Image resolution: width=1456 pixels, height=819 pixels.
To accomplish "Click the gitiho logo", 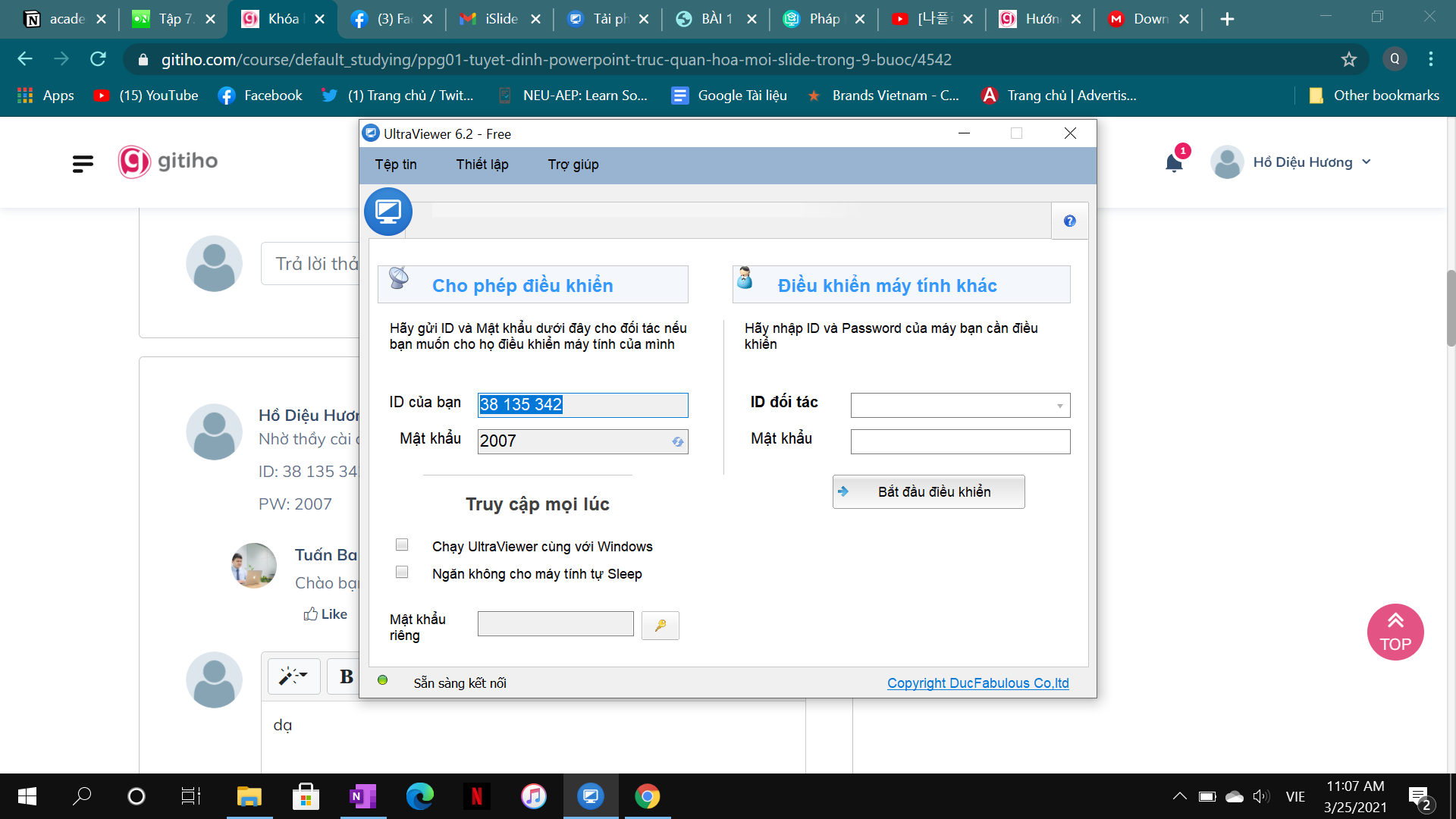I will click(168, 162).
